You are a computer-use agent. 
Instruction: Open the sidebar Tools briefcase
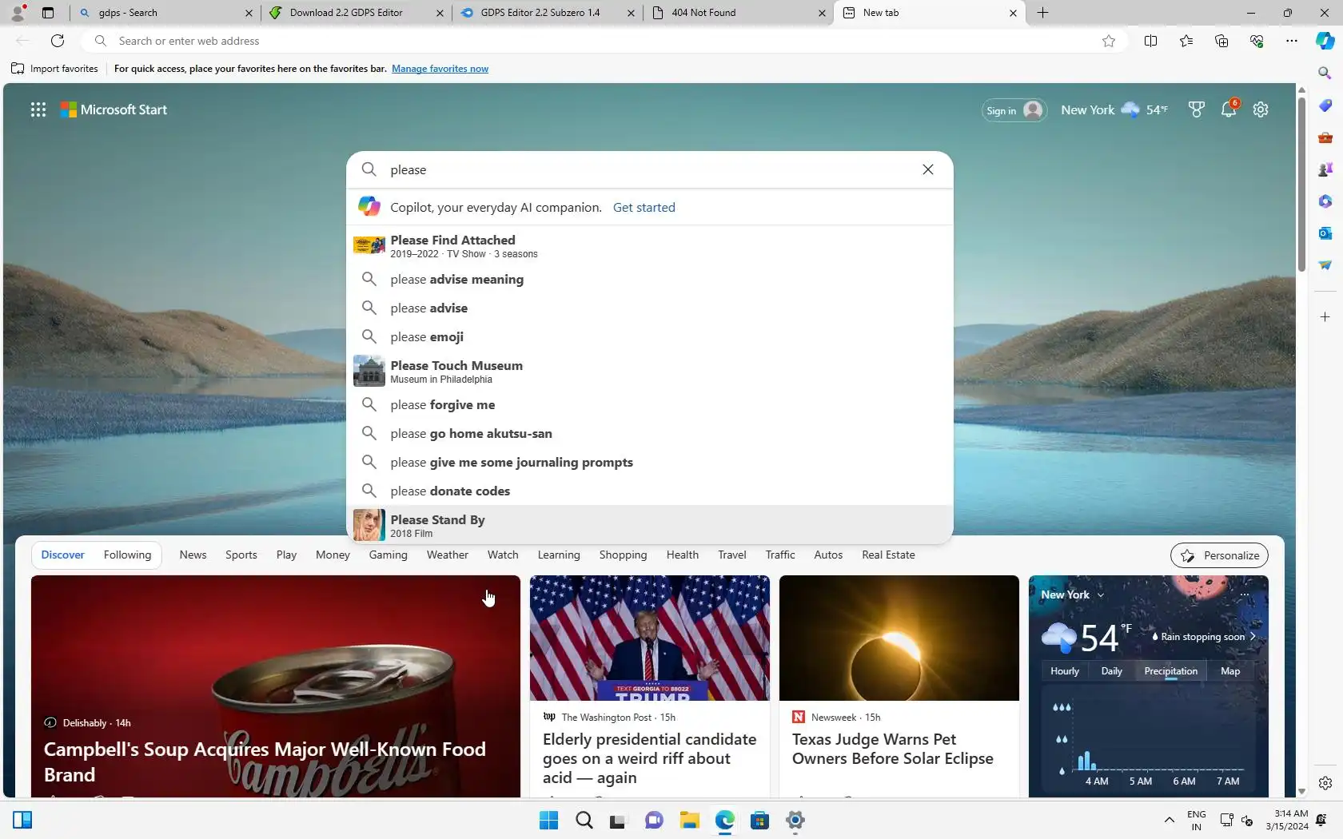[x=1325, y=137]
